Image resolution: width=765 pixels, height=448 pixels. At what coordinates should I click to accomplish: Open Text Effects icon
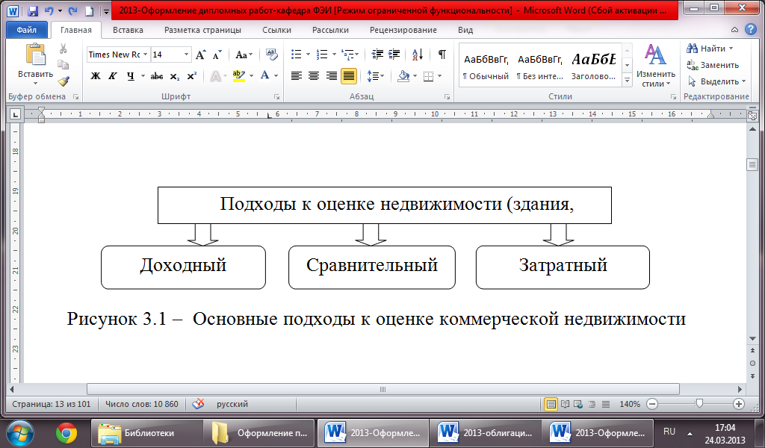point(216,76)
